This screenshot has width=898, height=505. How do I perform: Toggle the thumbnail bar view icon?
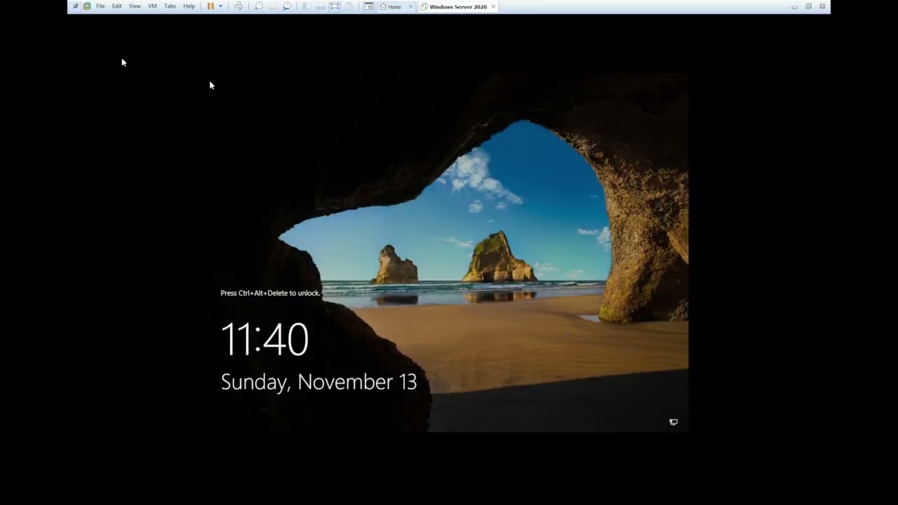(x=321, y=6)
